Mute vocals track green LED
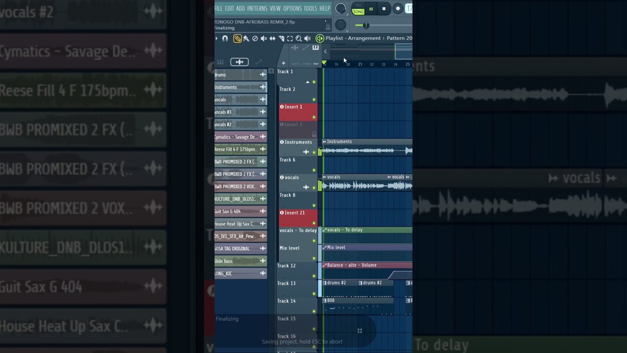 click(x=314, y=188)
